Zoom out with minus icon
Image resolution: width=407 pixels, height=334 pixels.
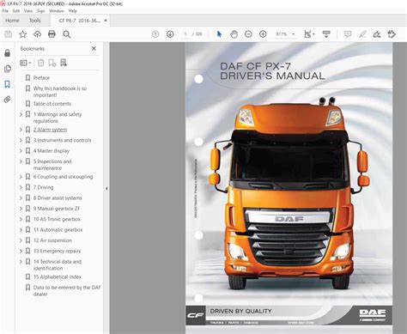(x=248, y=34)
